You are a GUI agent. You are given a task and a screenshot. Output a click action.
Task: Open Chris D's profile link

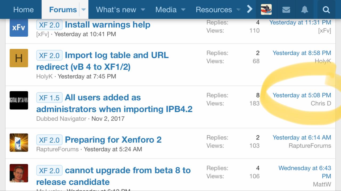(x=321, y=103)
